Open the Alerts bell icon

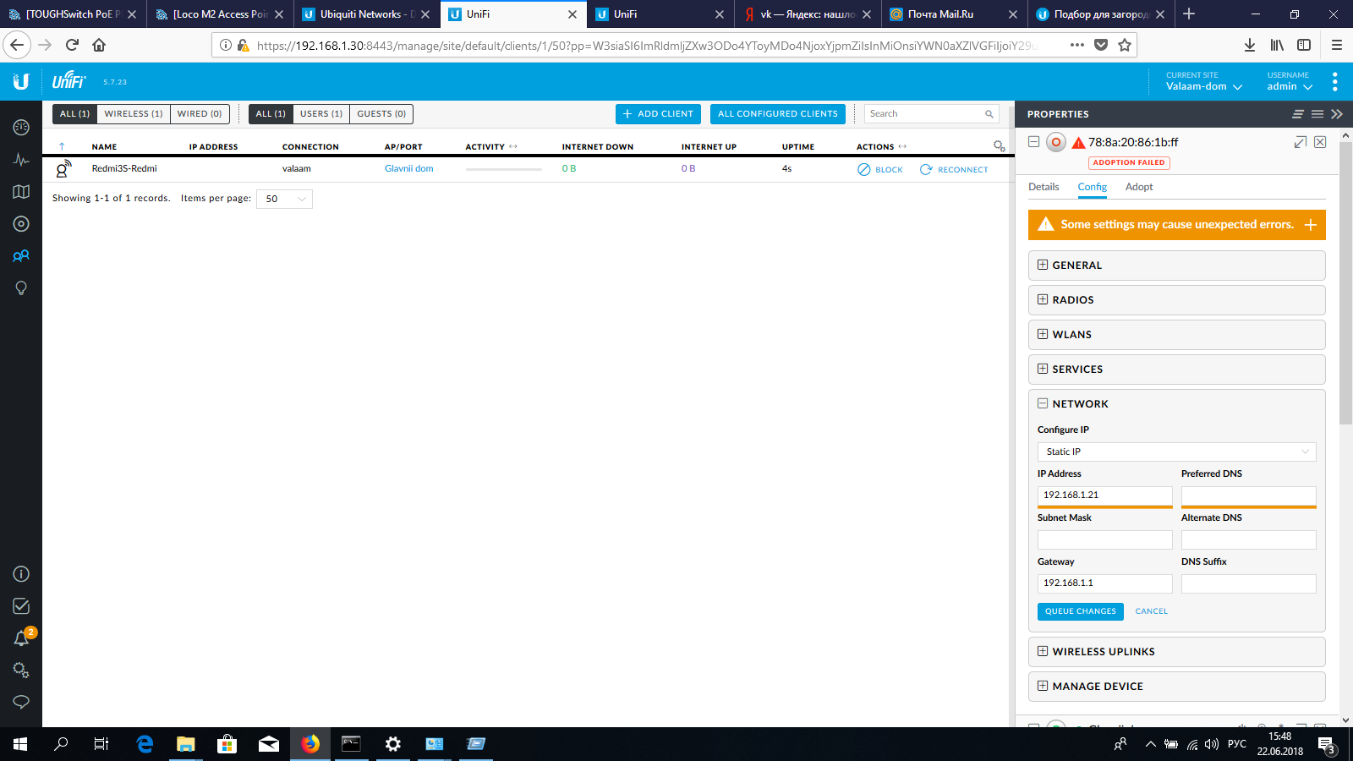point(21,638)
